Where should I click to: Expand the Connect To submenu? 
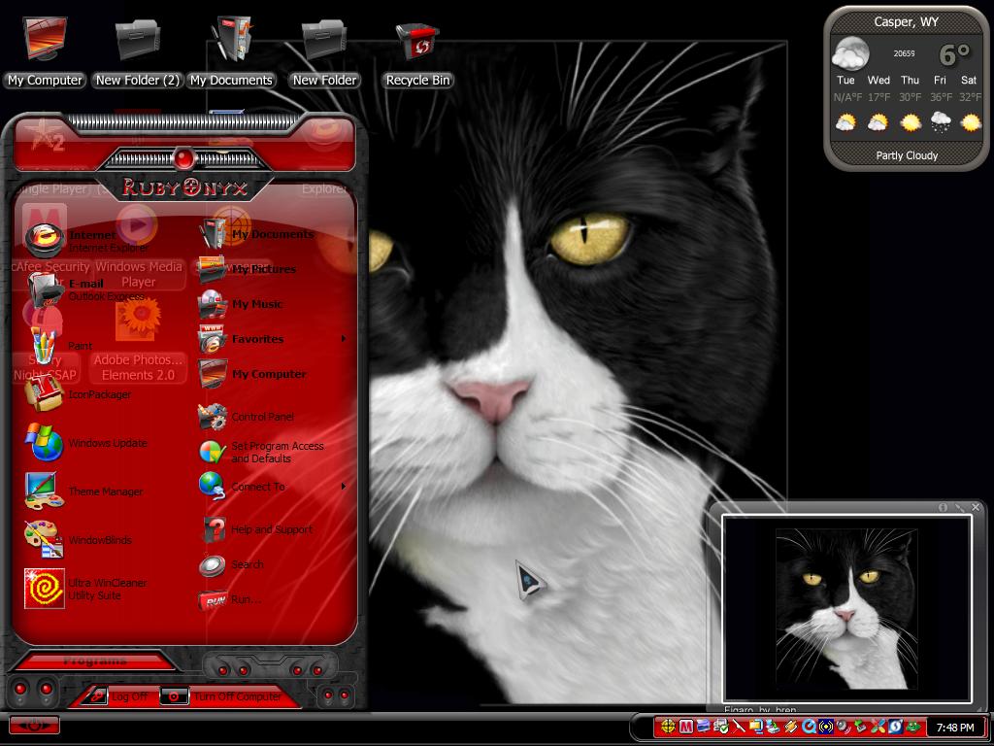click(273, 487)
